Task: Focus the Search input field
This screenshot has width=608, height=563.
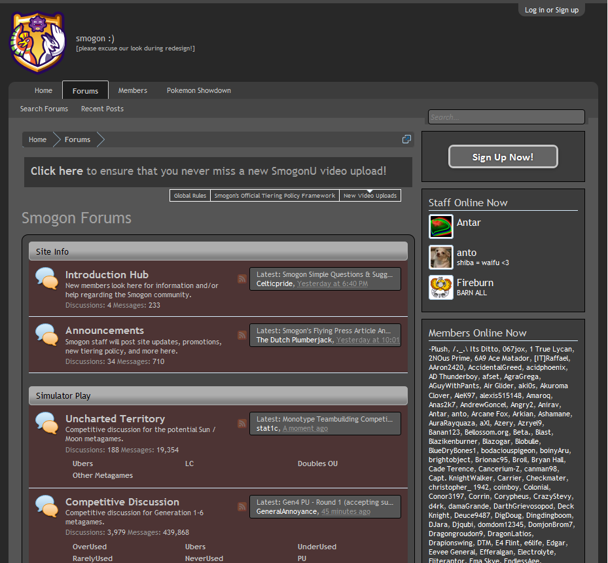Action: (x=507, y=117)
